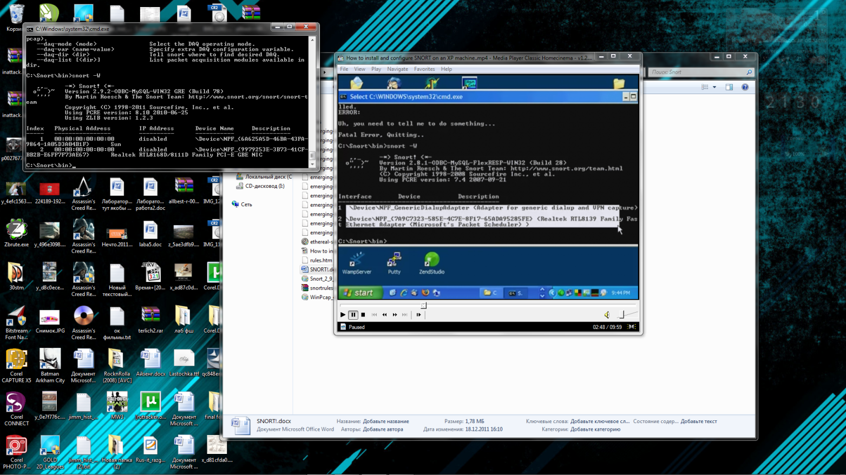Select the WinPcap installer file in Explorer
The width and height of the screenshot is (846, 475).
tap(317, 297)
